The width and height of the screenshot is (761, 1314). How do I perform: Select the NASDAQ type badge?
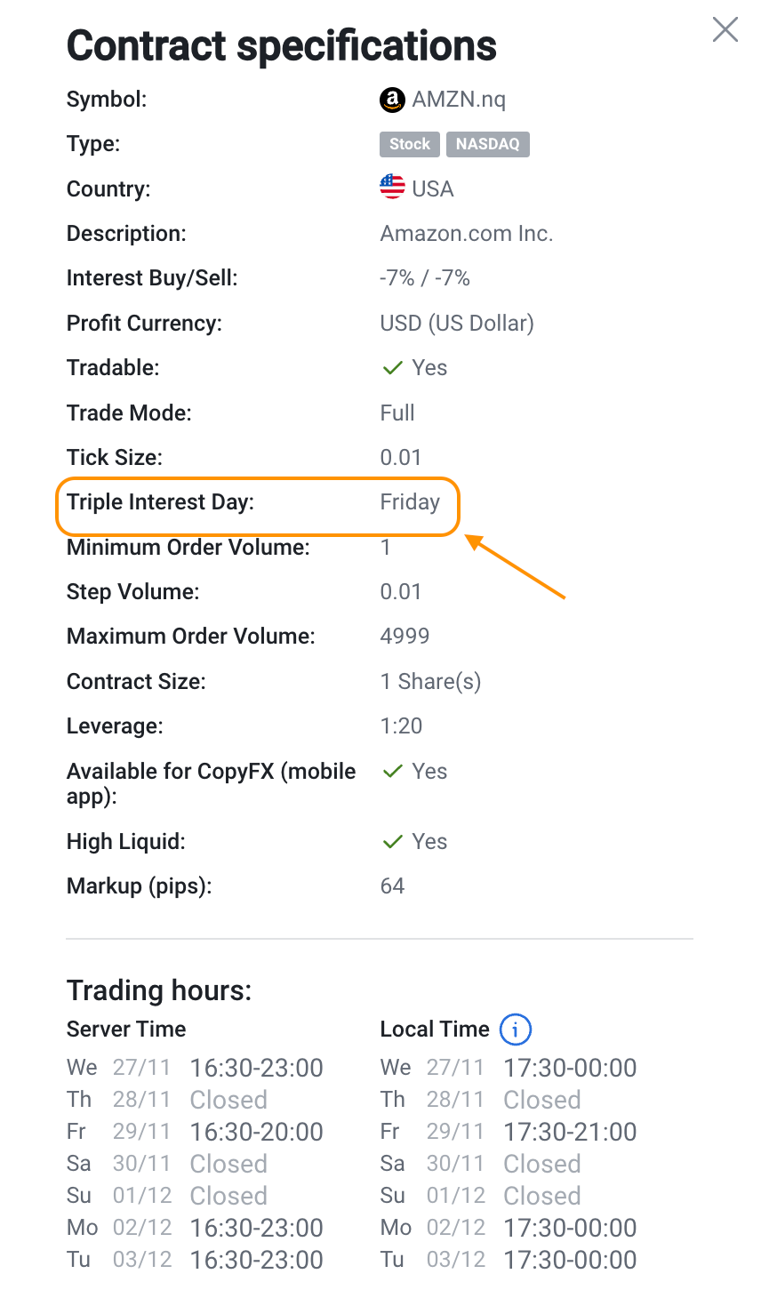[487, 144]
